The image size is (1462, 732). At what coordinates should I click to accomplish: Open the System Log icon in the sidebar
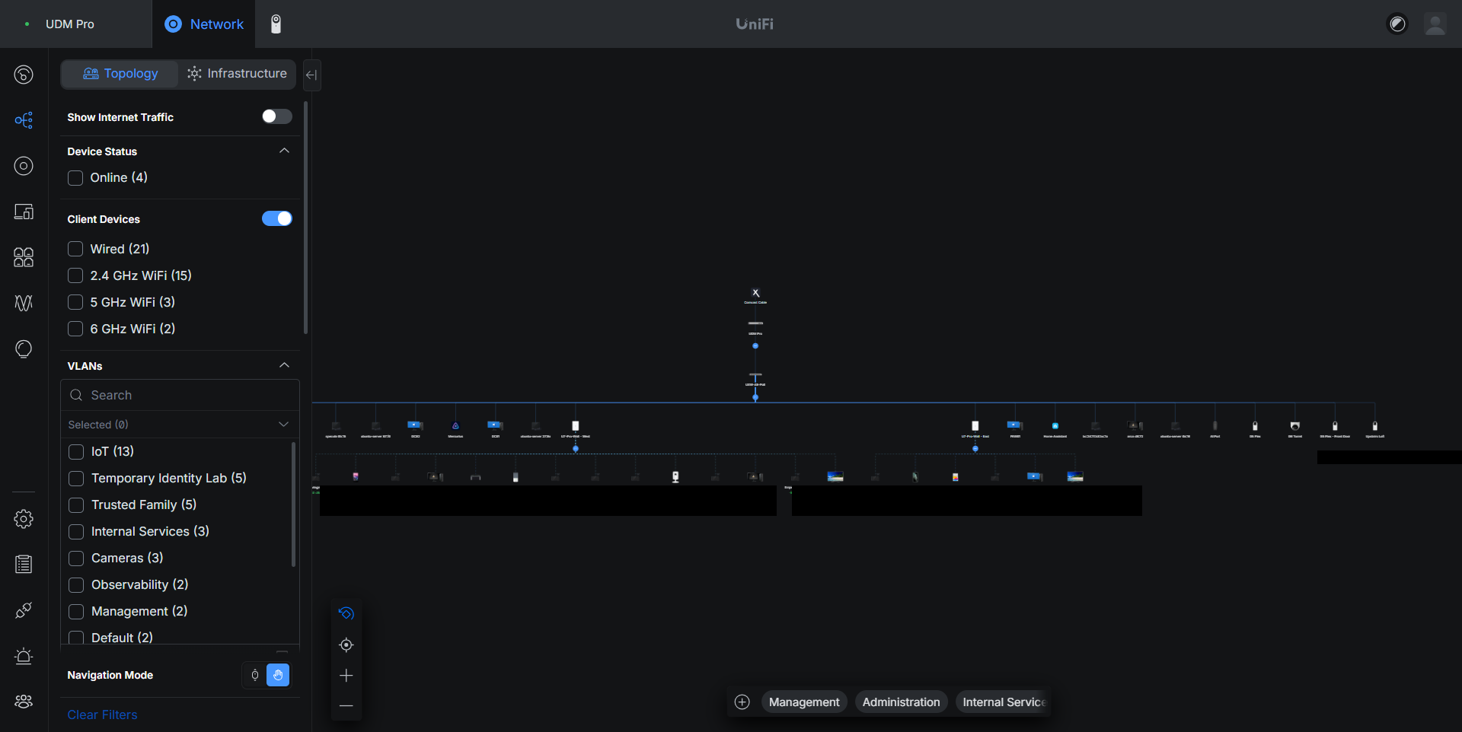click(24, 565)
